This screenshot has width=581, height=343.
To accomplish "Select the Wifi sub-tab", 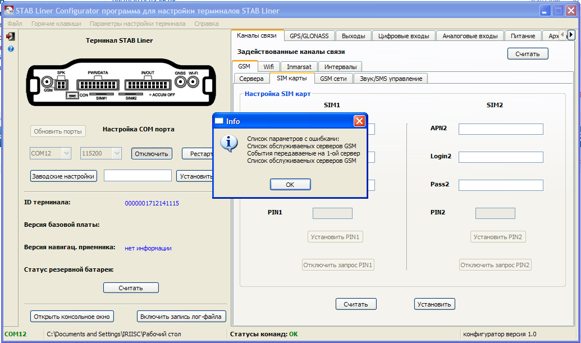I will click(268, 66).
